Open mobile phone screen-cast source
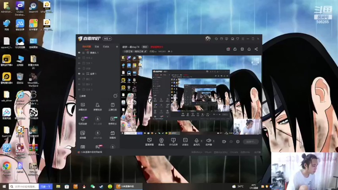338x190 pixels. click(x=173, y=142)
